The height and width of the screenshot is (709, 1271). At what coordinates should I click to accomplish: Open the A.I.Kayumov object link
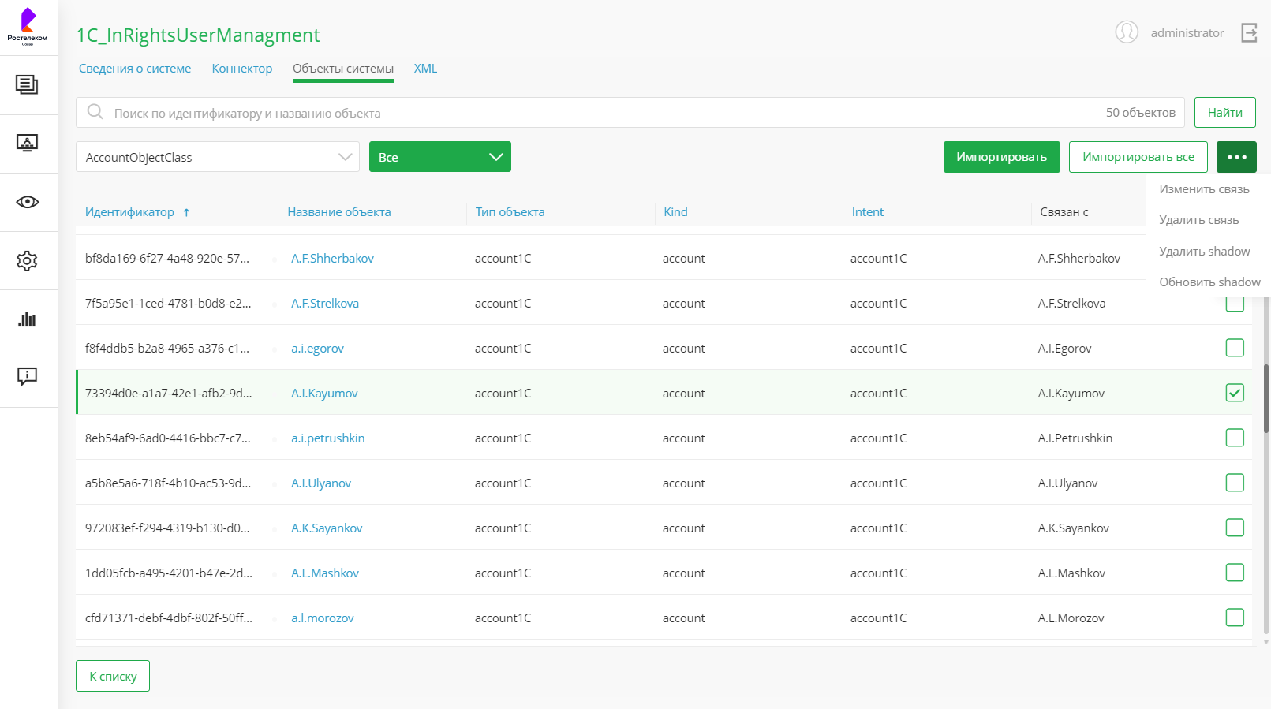(324, 394)
